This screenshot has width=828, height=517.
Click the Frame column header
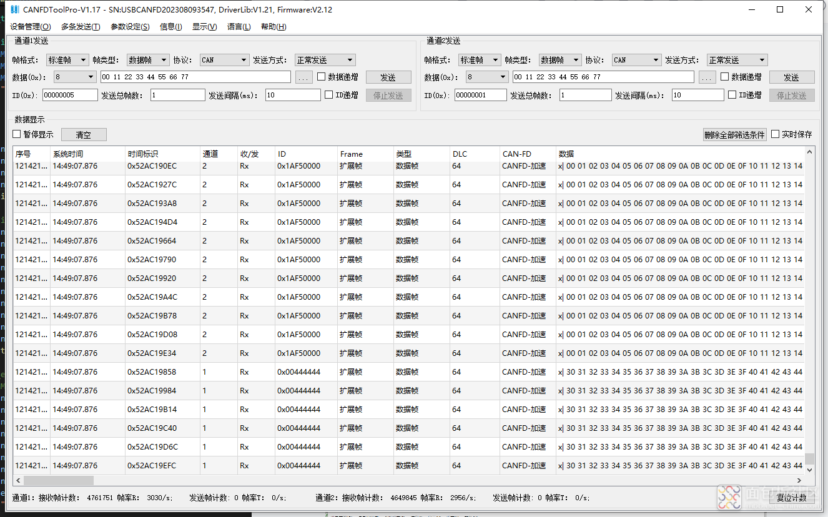(x=365, y=154)
